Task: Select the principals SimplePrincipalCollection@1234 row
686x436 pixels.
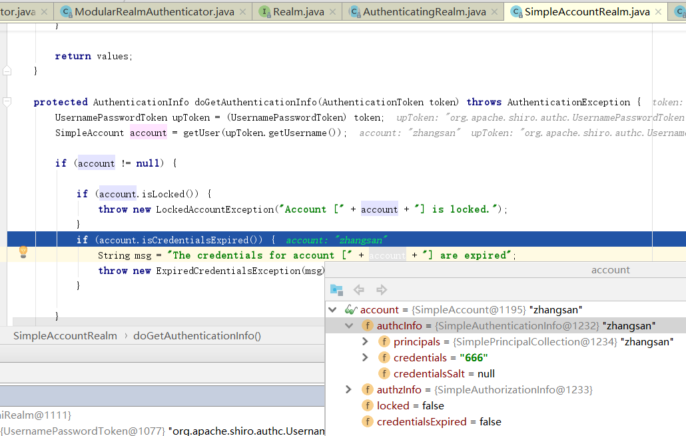Action: [506, 342]
